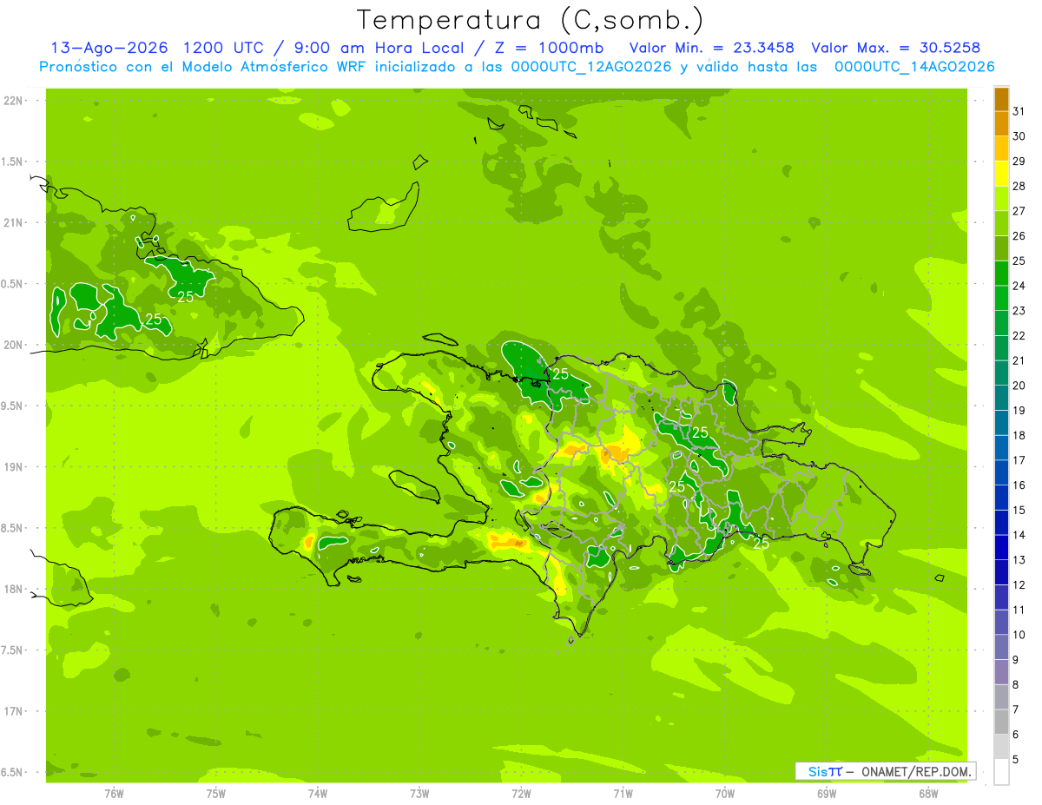
Task: Click the '76W' longitude axis label
Action: point(114,794)
